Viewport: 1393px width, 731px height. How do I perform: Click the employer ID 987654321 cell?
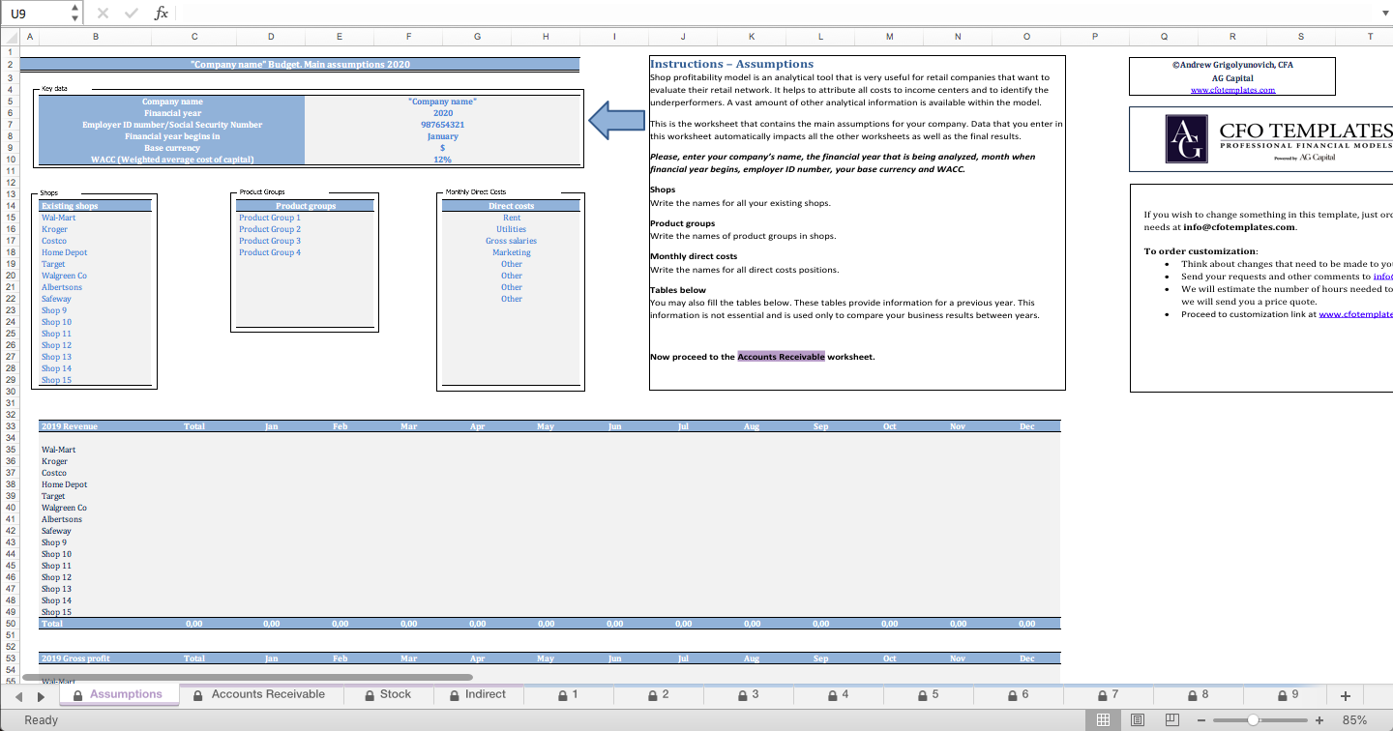(x=442, y=125)
